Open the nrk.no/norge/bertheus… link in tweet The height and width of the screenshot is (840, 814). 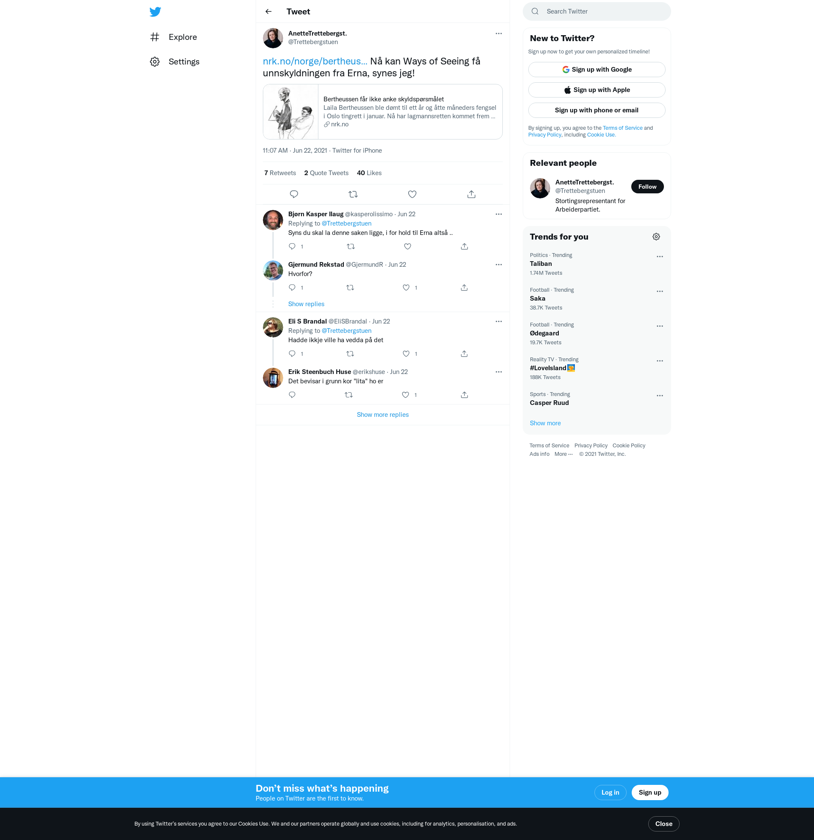tap(315, 61)
